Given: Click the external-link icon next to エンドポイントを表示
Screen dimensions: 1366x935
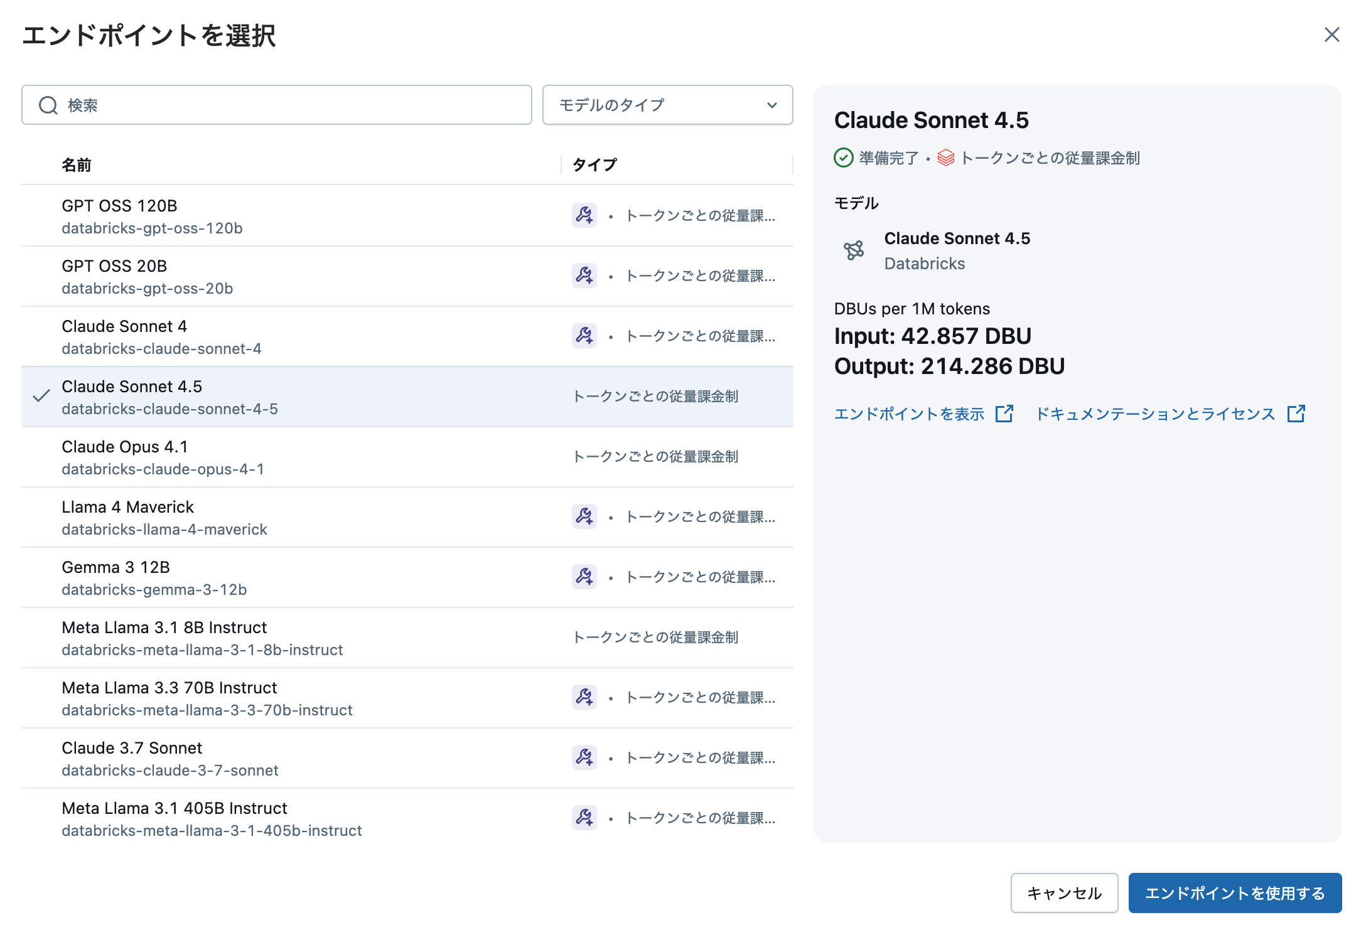Looking at the screenshot, I should pyautogui.click(x=1006, y=414).
